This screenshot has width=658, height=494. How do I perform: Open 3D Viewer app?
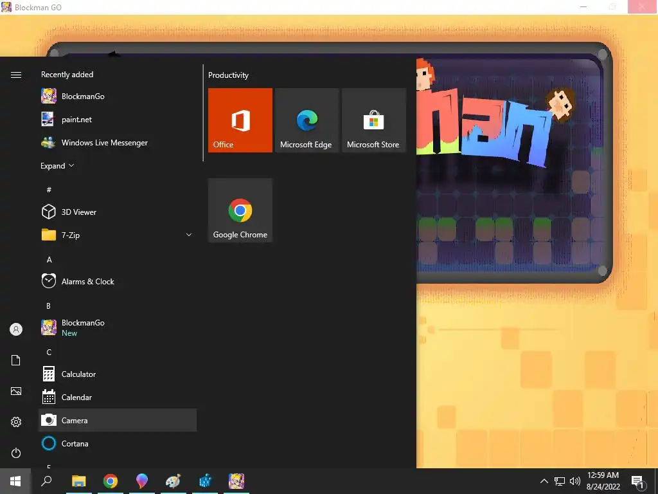click(x=118, y=212)
